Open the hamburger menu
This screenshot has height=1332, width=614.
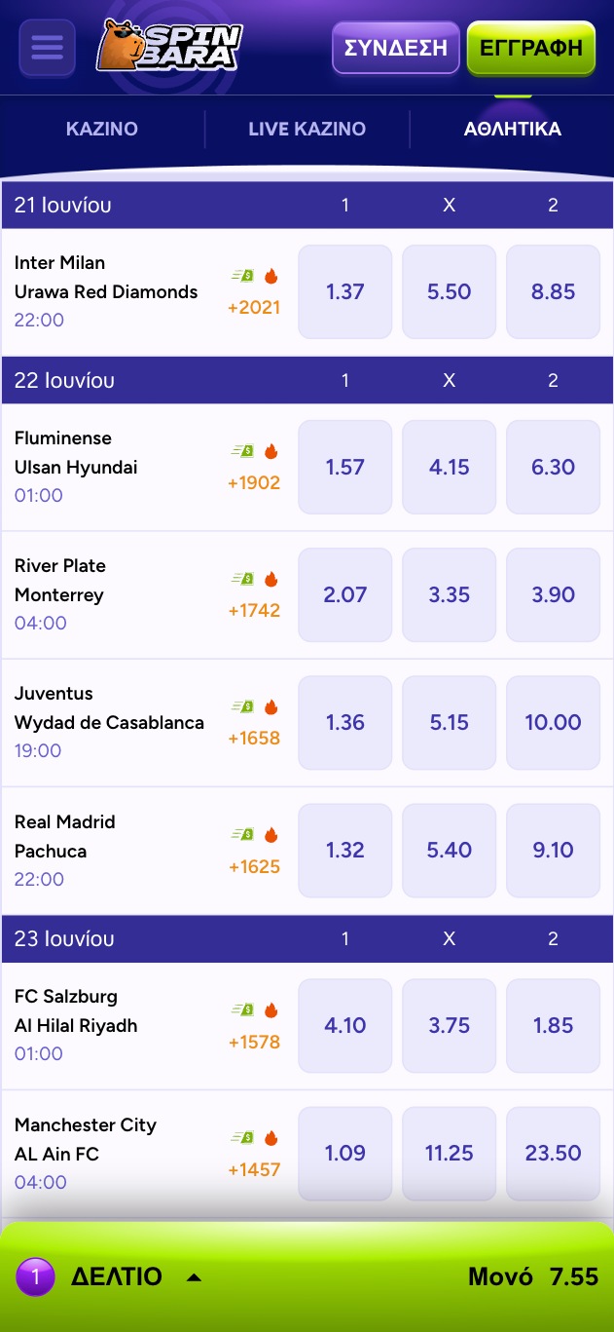pyautogui.click(x=47, y=47)
